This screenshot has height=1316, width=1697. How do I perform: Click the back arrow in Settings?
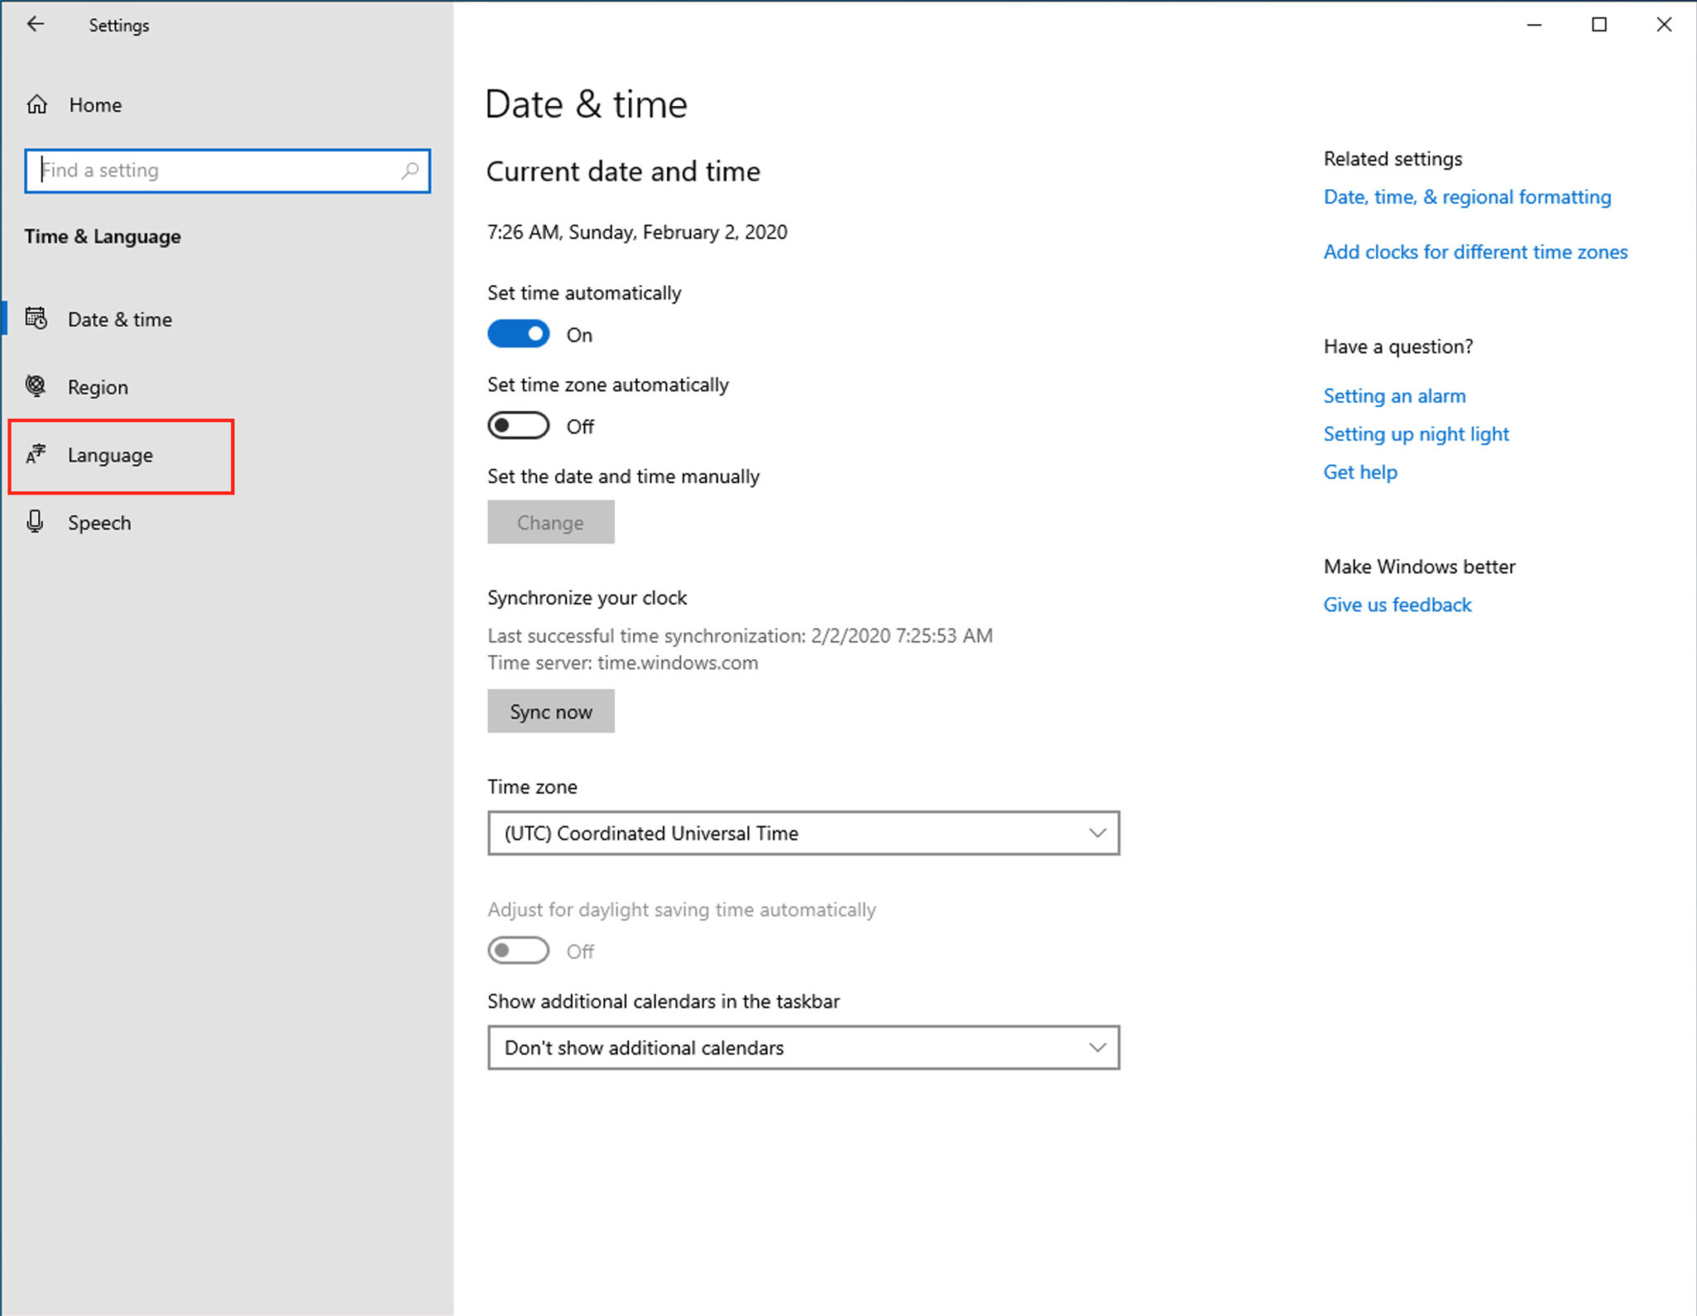pos(36,24)
